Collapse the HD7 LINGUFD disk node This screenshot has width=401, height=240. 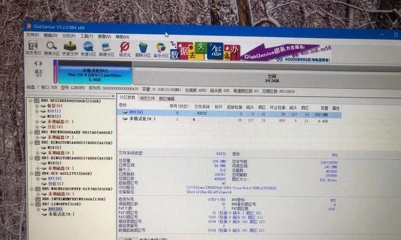point(32,204)
